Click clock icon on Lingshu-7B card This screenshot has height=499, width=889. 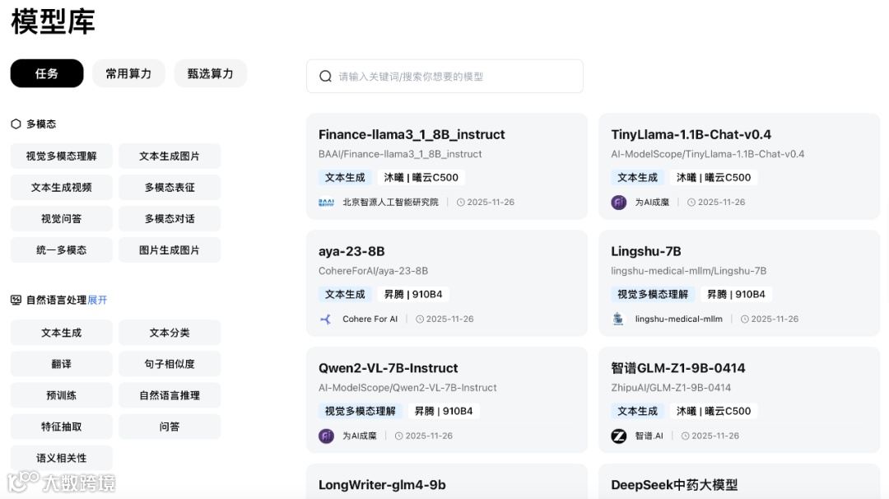(x=744, y=319)
